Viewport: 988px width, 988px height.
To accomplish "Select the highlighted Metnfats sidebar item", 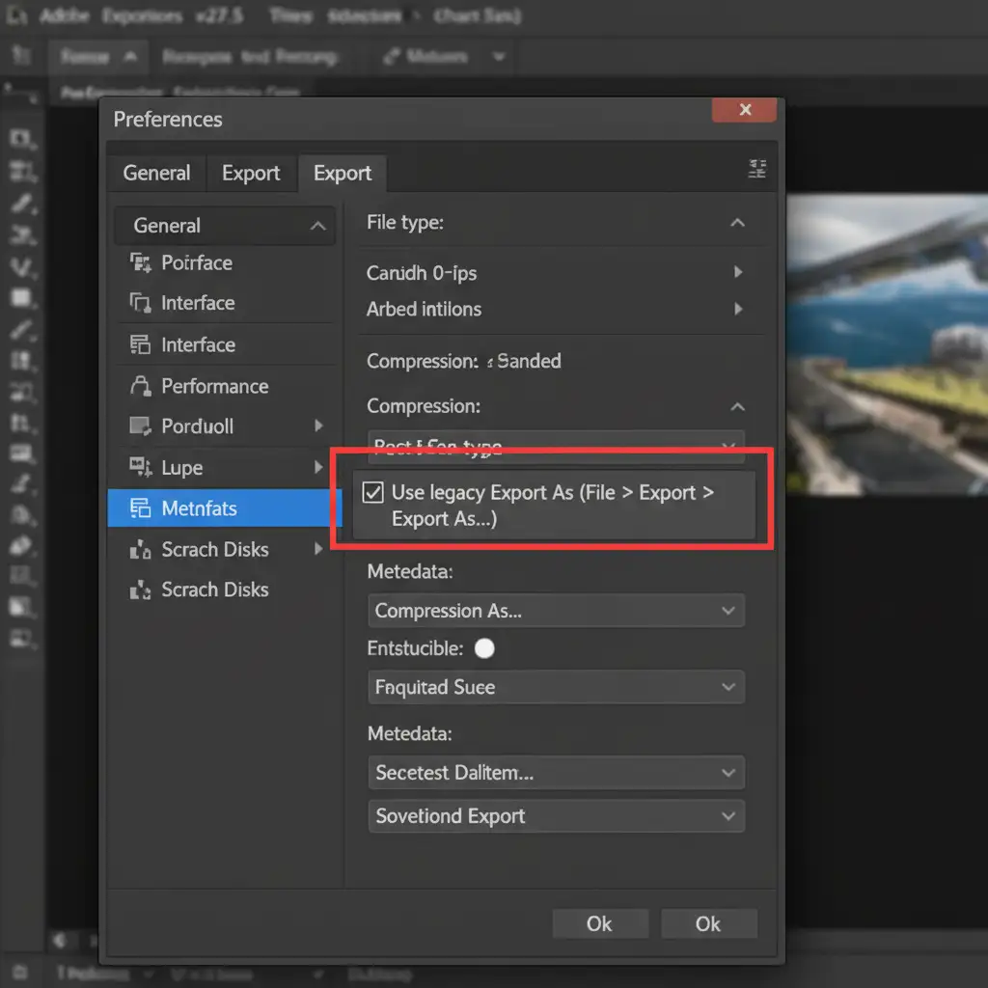I will pos(224,508).
